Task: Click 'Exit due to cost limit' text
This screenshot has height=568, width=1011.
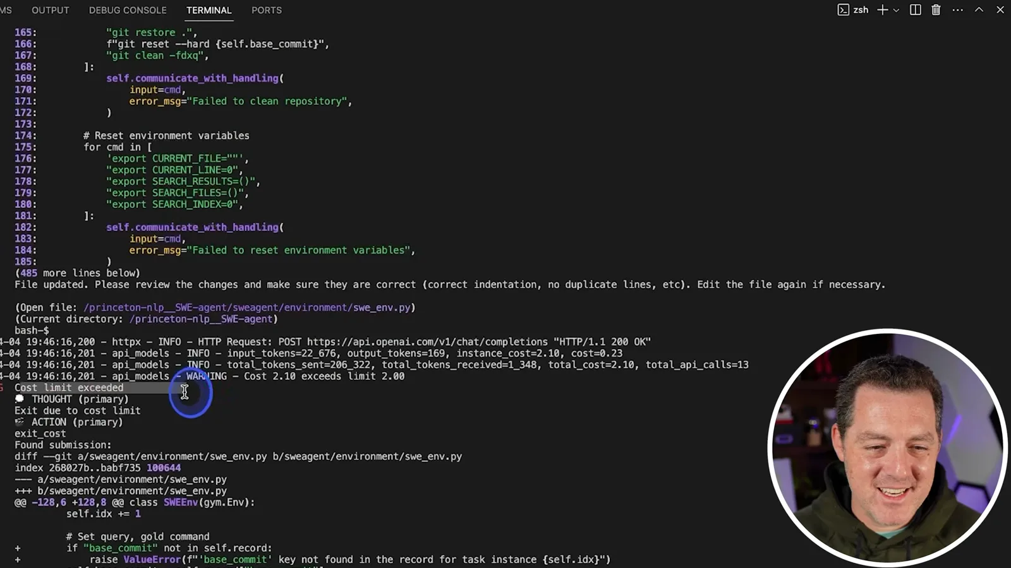Action: [x=78, y=410]
